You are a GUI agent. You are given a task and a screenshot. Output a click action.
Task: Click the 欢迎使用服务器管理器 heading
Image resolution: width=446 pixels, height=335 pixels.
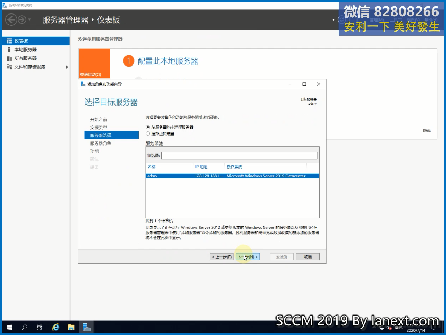tap(100, 39)
